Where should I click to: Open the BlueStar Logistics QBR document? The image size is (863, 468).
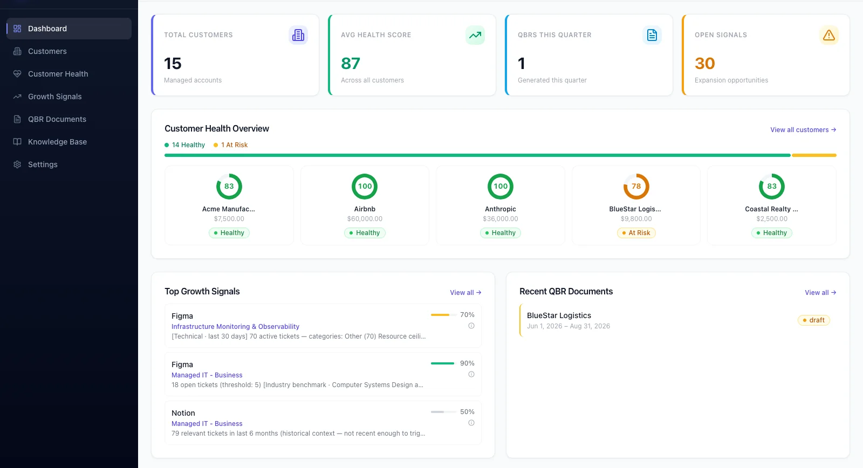point(678,320)
